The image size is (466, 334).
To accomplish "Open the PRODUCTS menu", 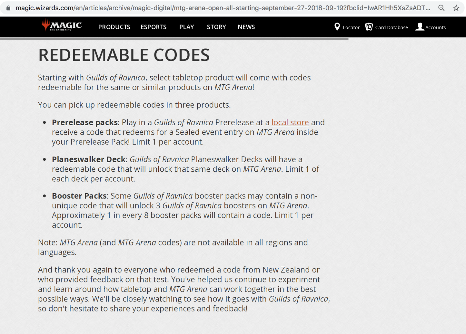I will pos(114,27).
